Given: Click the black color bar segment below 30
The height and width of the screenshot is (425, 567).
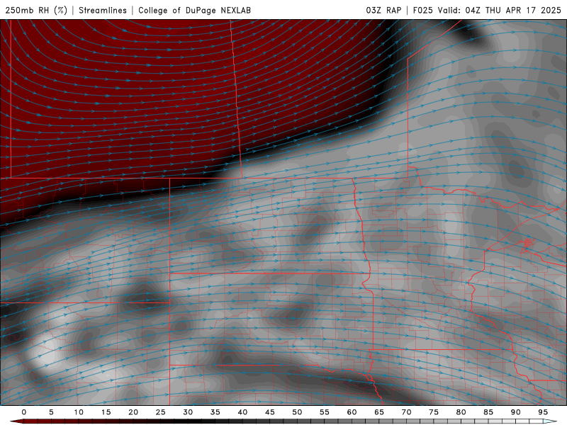Looking at the screenshot, I should tap(188, 421).
